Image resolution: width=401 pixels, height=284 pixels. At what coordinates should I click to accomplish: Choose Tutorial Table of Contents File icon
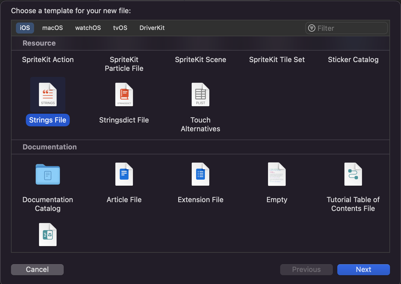353,174
